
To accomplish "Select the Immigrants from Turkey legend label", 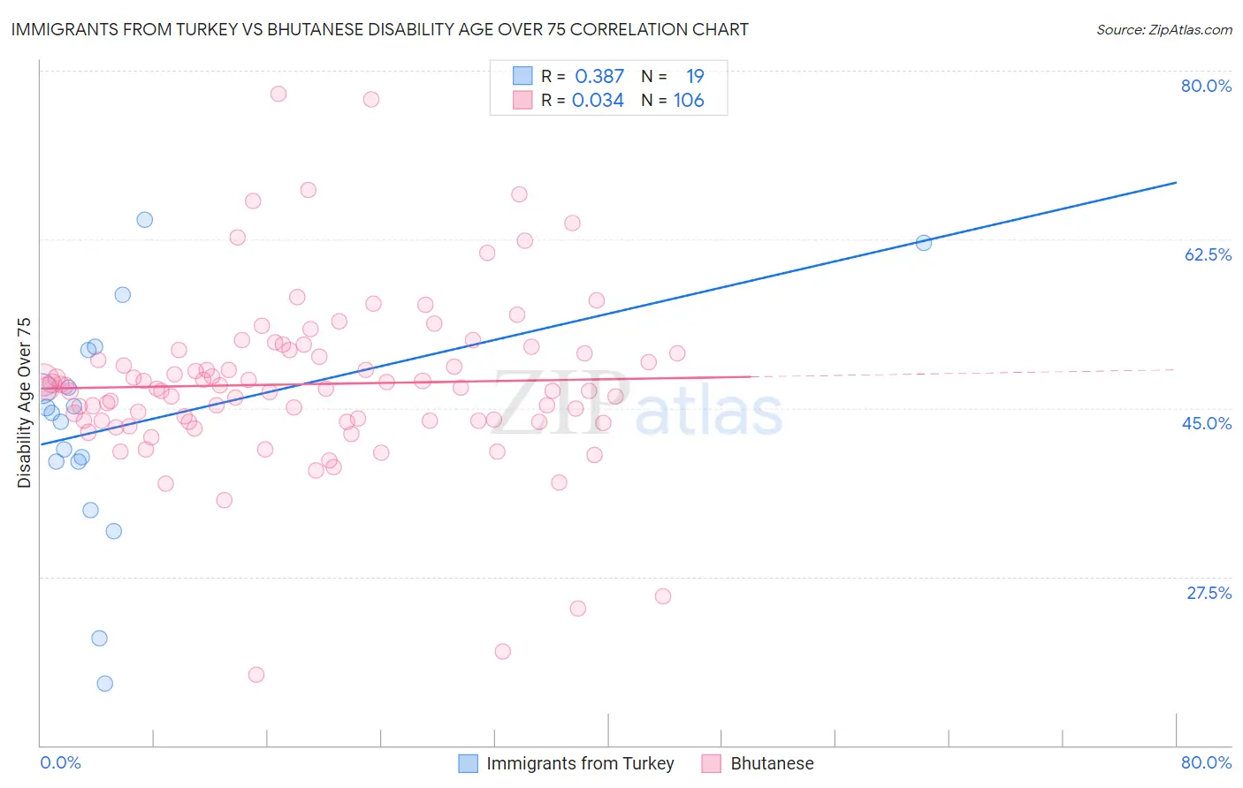I will 580,763.
